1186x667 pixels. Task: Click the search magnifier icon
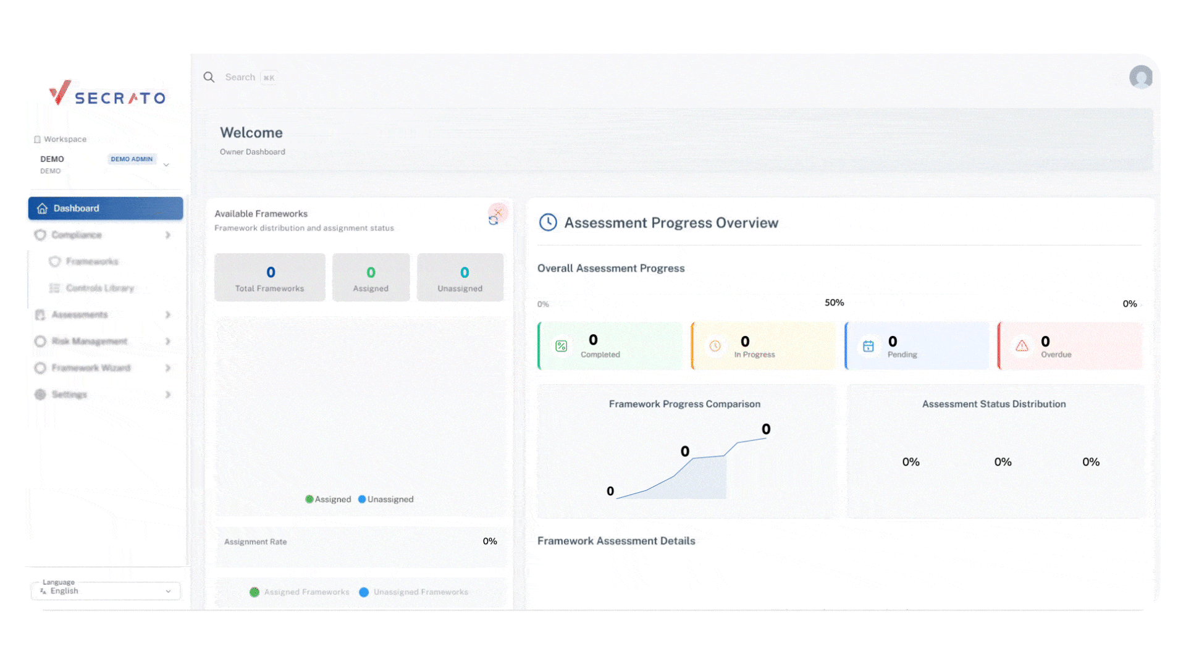click(x=209, y=77)
